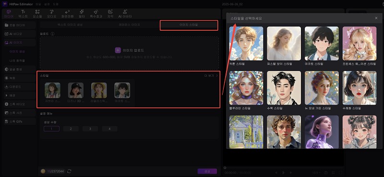Image resolution: width=384 pixels, height=177 pixels.
Task: Select 스톡 GIFs in the sidebar
Action: 20,121
